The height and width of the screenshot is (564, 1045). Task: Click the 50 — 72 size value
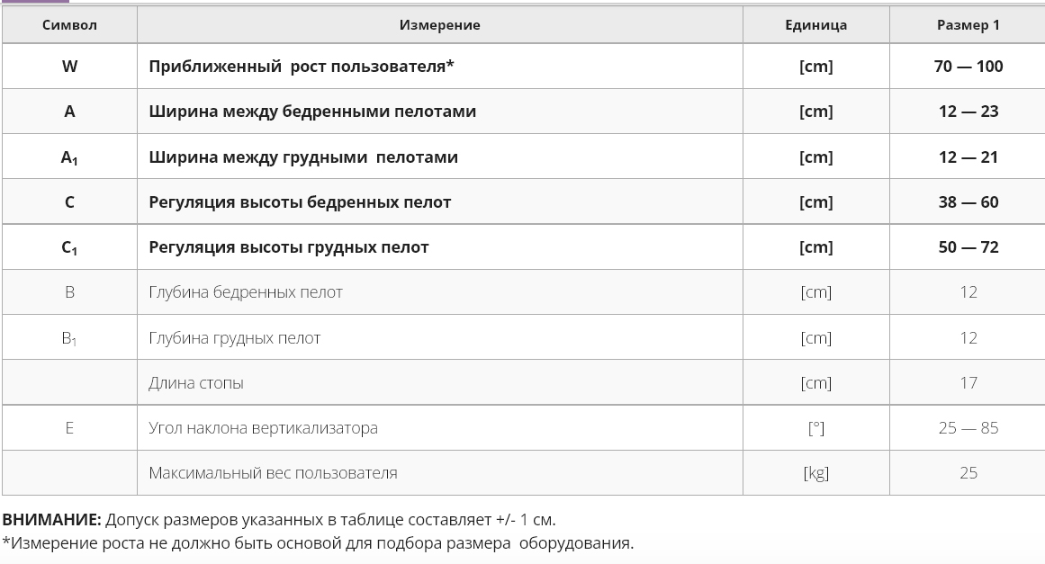[x=968, y=247]
